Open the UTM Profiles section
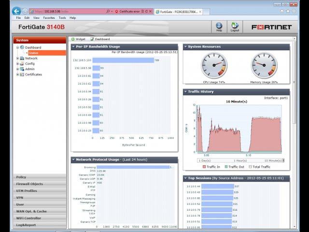309x232 pixels. [x=40, y=191]
